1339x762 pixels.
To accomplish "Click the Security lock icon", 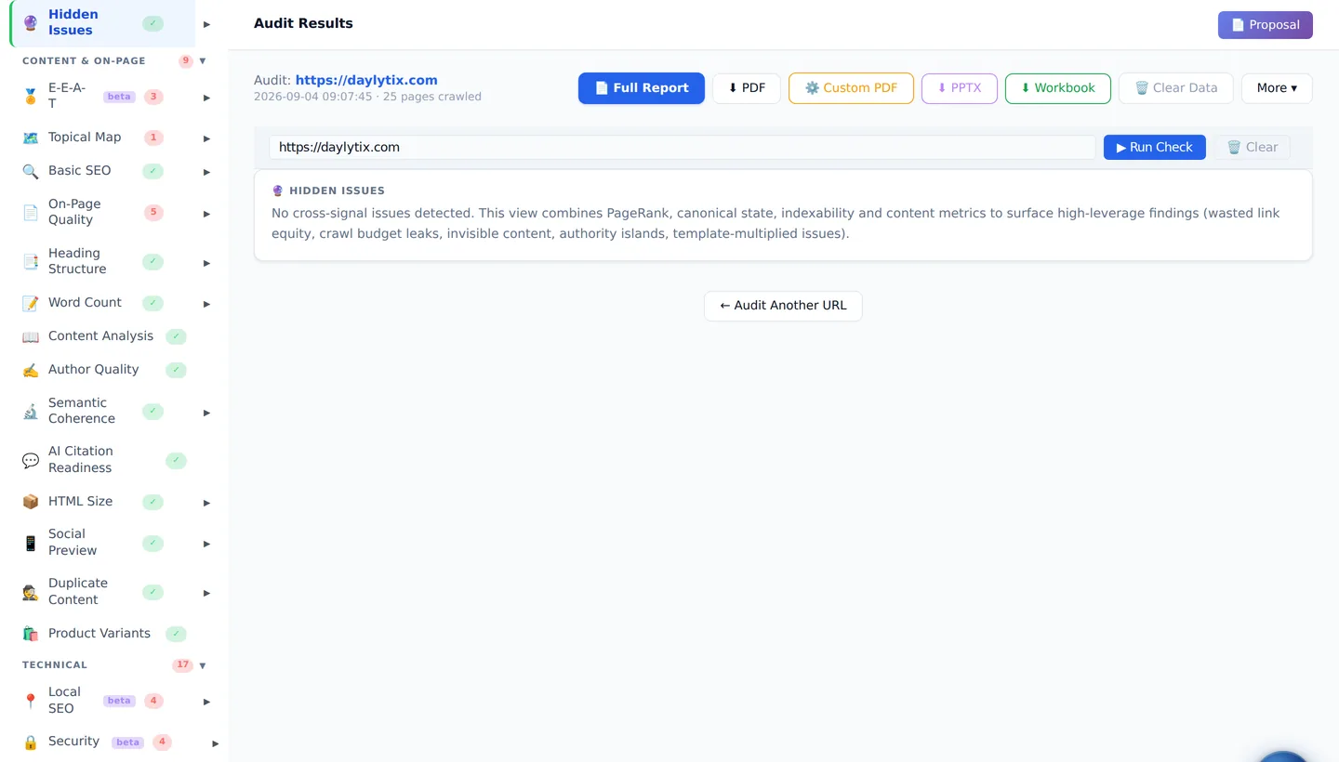I will [31, 742].
